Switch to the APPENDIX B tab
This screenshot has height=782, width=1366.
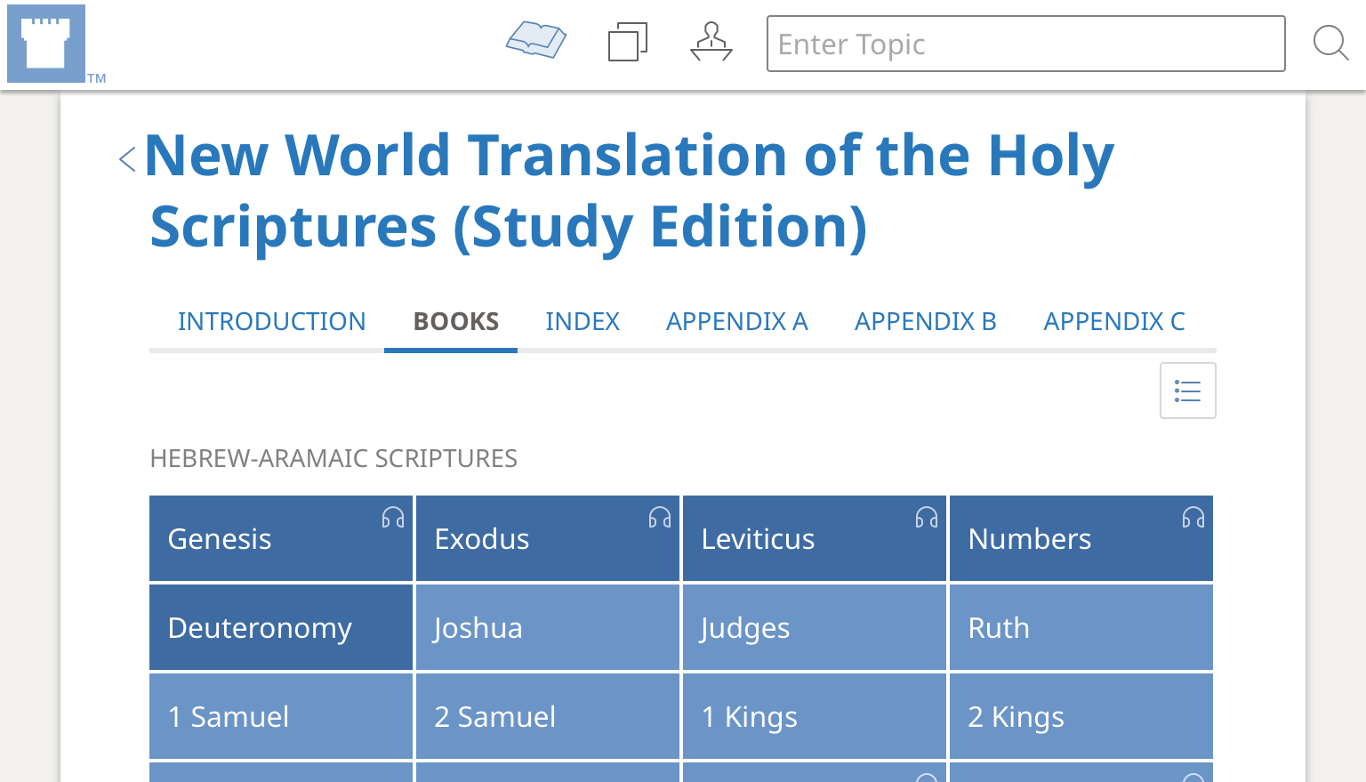point(925,321)
